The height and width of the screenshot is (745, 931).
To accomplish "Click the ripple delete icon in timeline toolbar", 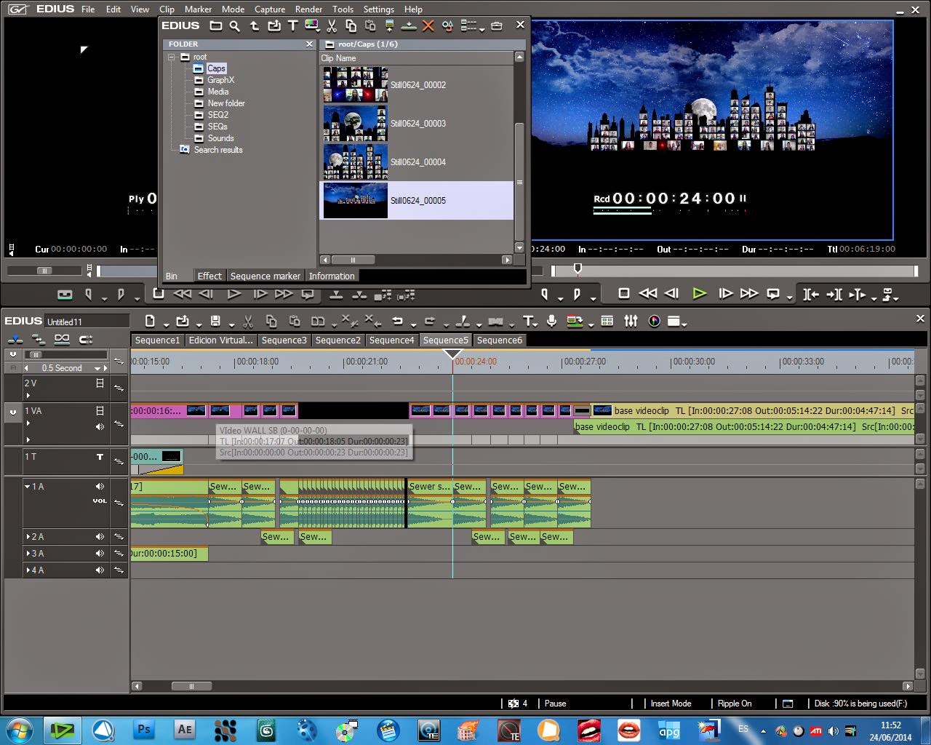I will 372,321.
